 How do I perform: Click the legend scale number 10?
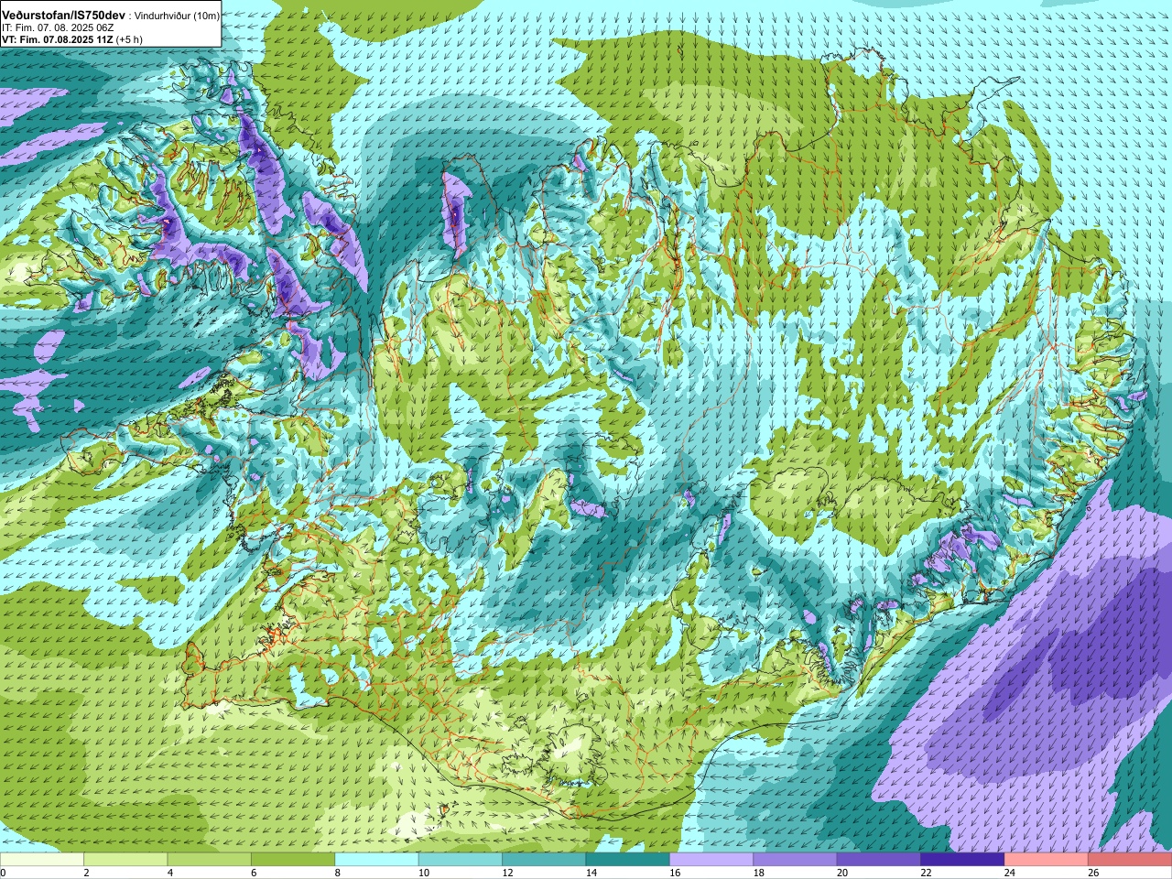423,873
